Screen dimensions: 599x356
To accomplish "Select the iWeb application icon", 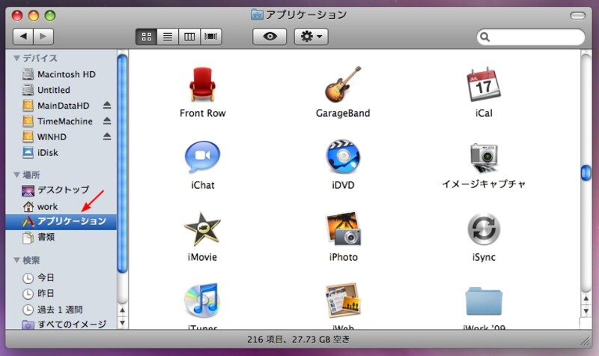I will pos(343,301).
